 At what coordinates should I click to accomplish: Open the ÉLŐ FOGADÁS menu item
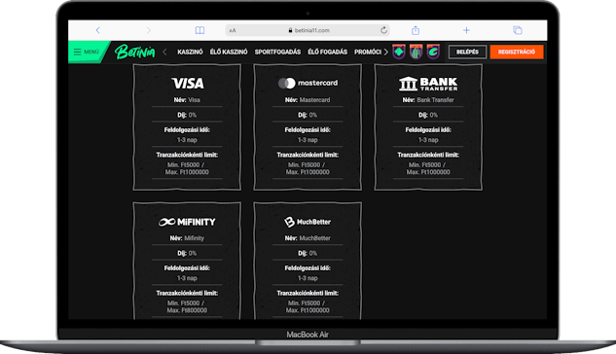(x=328, y=52)
